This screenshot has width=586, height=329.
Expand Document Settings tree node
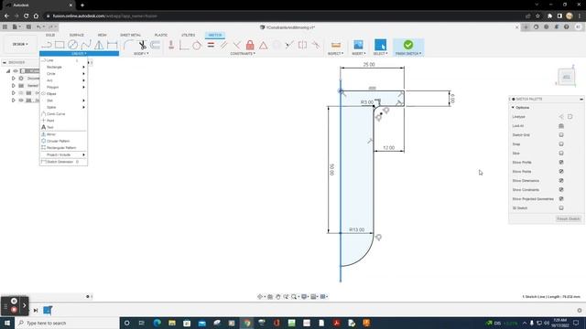tap(14, 79)
